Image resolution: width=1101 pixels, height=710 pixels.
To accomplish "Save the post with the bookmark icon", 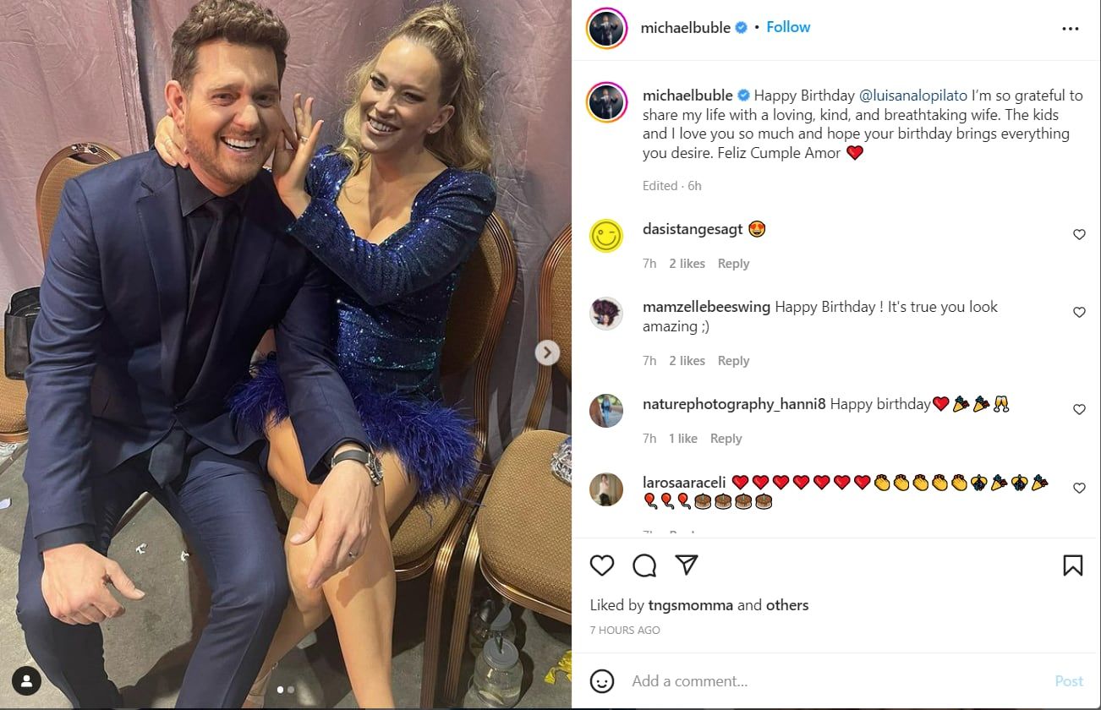I will (x=1072, y=565).
